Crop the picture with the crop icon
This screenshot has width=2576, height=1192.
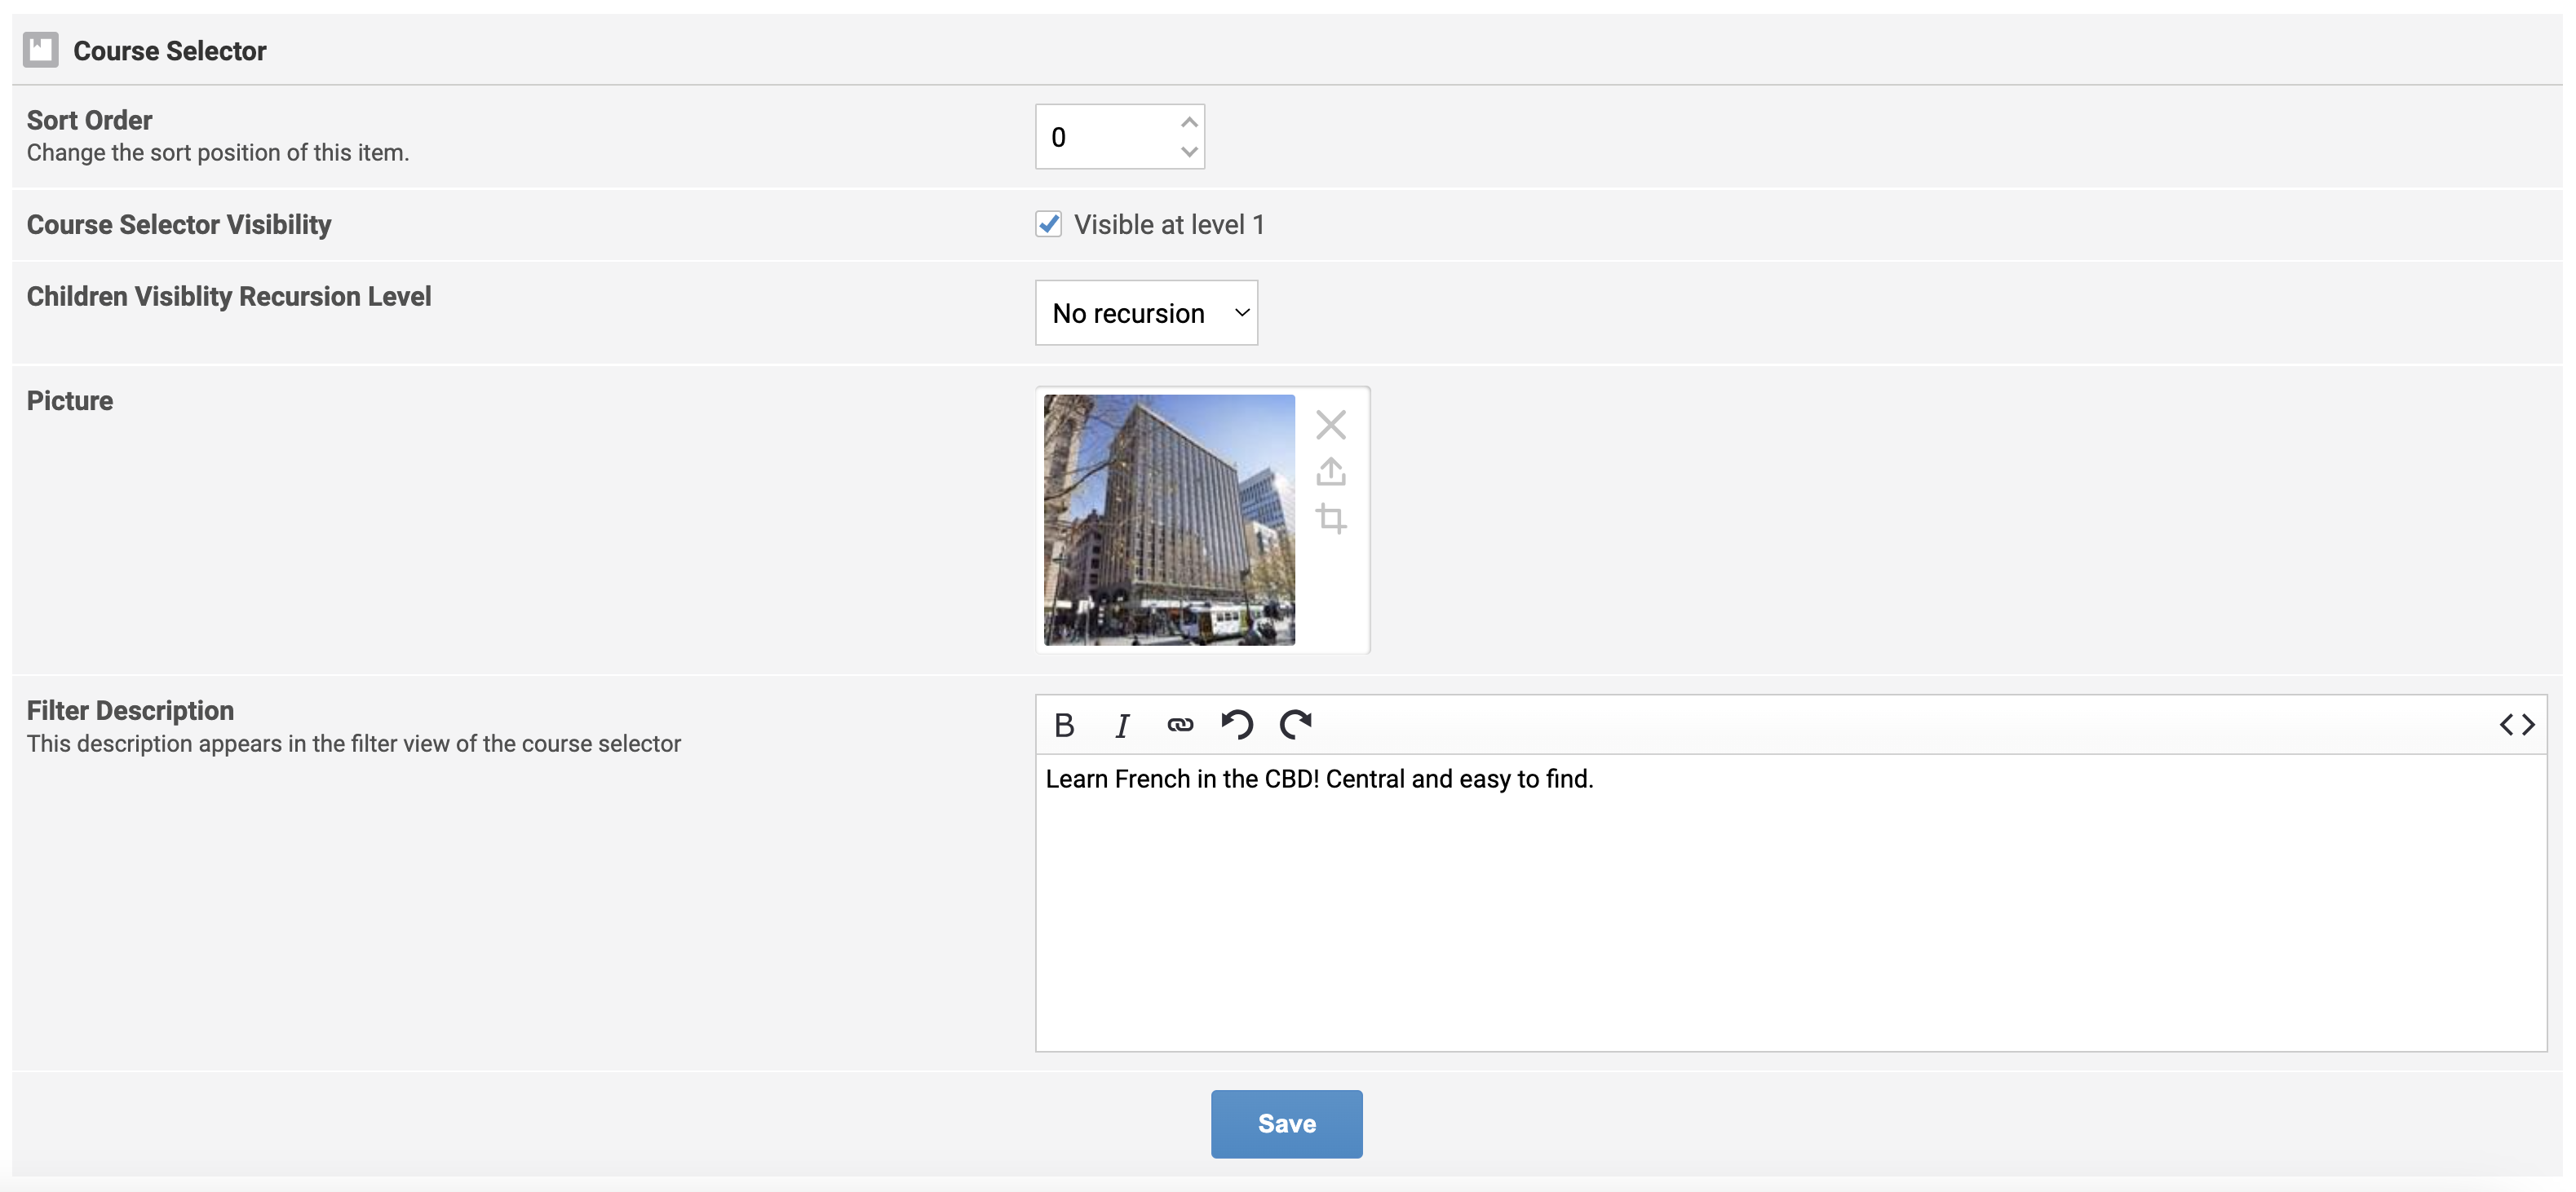(1330, 519)
